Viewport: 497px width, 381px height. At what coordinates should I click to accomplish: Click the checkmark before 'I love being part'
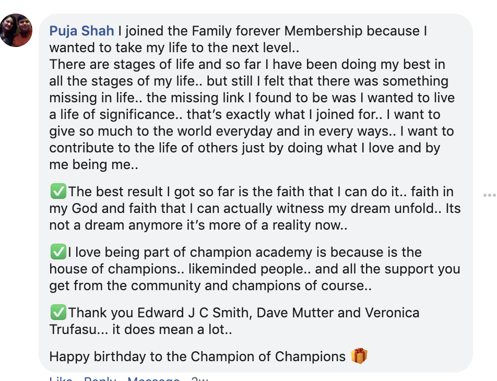coord(58,253)
